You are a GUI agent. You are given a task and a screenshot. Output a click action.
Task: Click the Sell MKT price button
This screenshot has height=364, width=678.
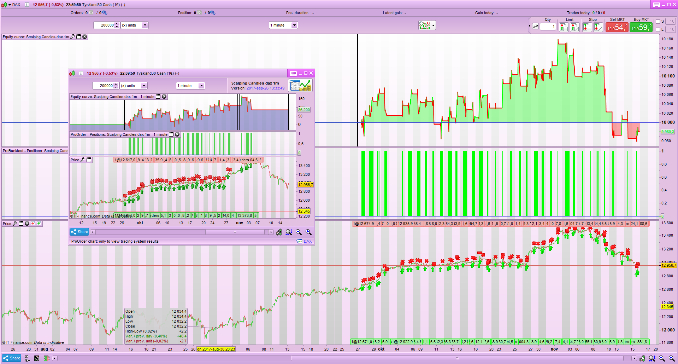click(617, 27)
